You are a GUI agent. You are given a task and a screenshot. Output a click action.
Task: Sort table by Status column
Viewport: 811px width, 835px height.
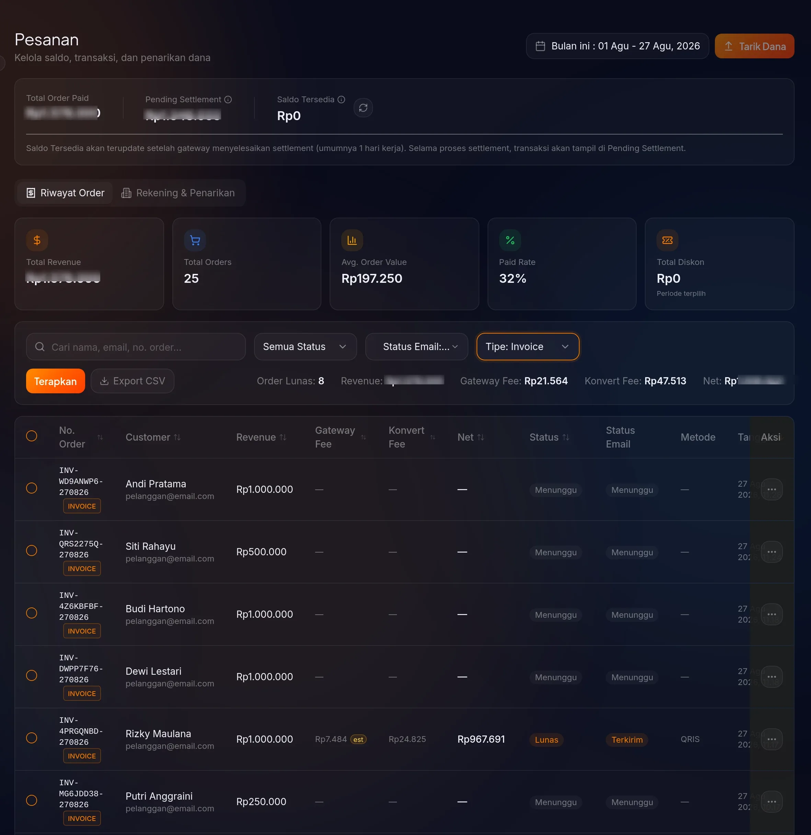(549, 437)
